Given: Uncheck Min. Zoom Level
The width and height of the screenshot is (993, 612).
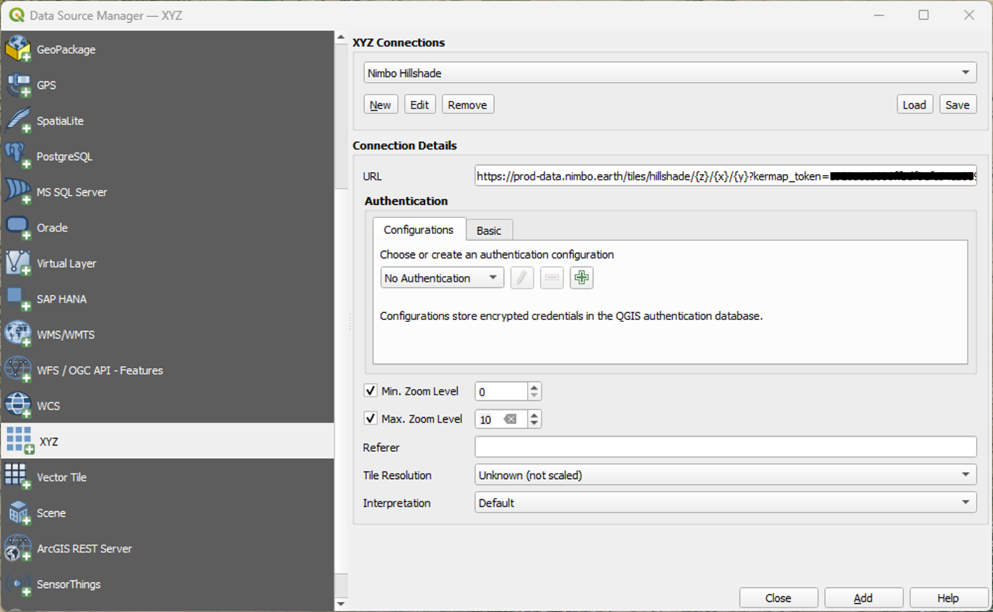Looking at the screenshot, I should 370,391.
